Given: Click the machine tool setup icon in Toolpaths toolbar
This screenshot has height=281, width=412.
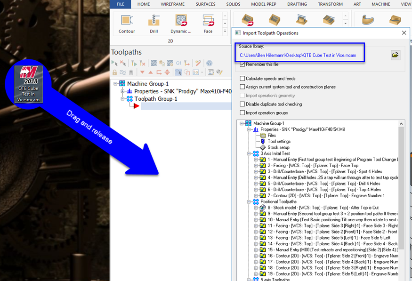Looking at the screenshot, I should click(x=211, y=72).
